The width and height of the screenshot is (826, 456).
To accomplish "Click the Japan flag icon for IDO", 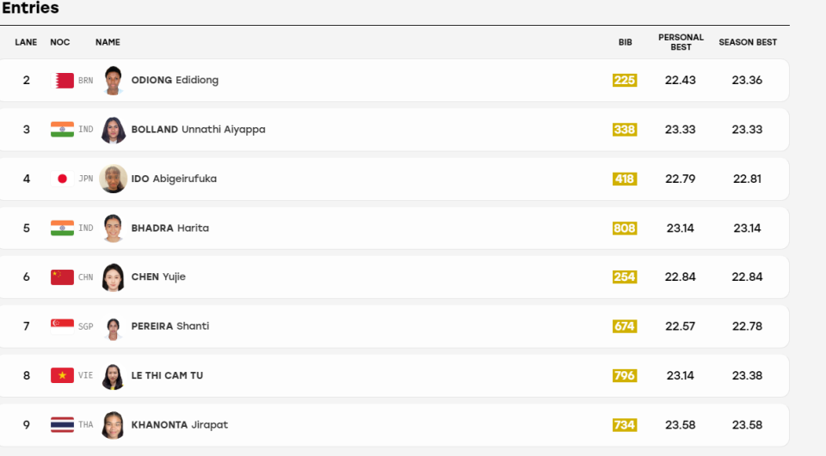I will (x=62, y=179).
